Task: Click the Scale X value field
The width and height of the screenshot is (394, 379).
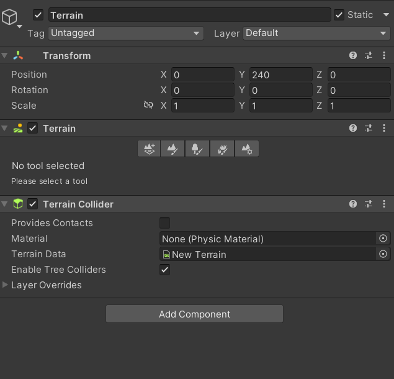Action: click(203, 106)
